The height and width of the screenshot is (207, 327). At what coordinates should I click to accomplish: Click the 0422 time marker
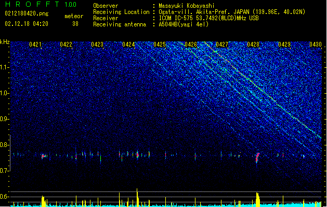pos(66,45)
